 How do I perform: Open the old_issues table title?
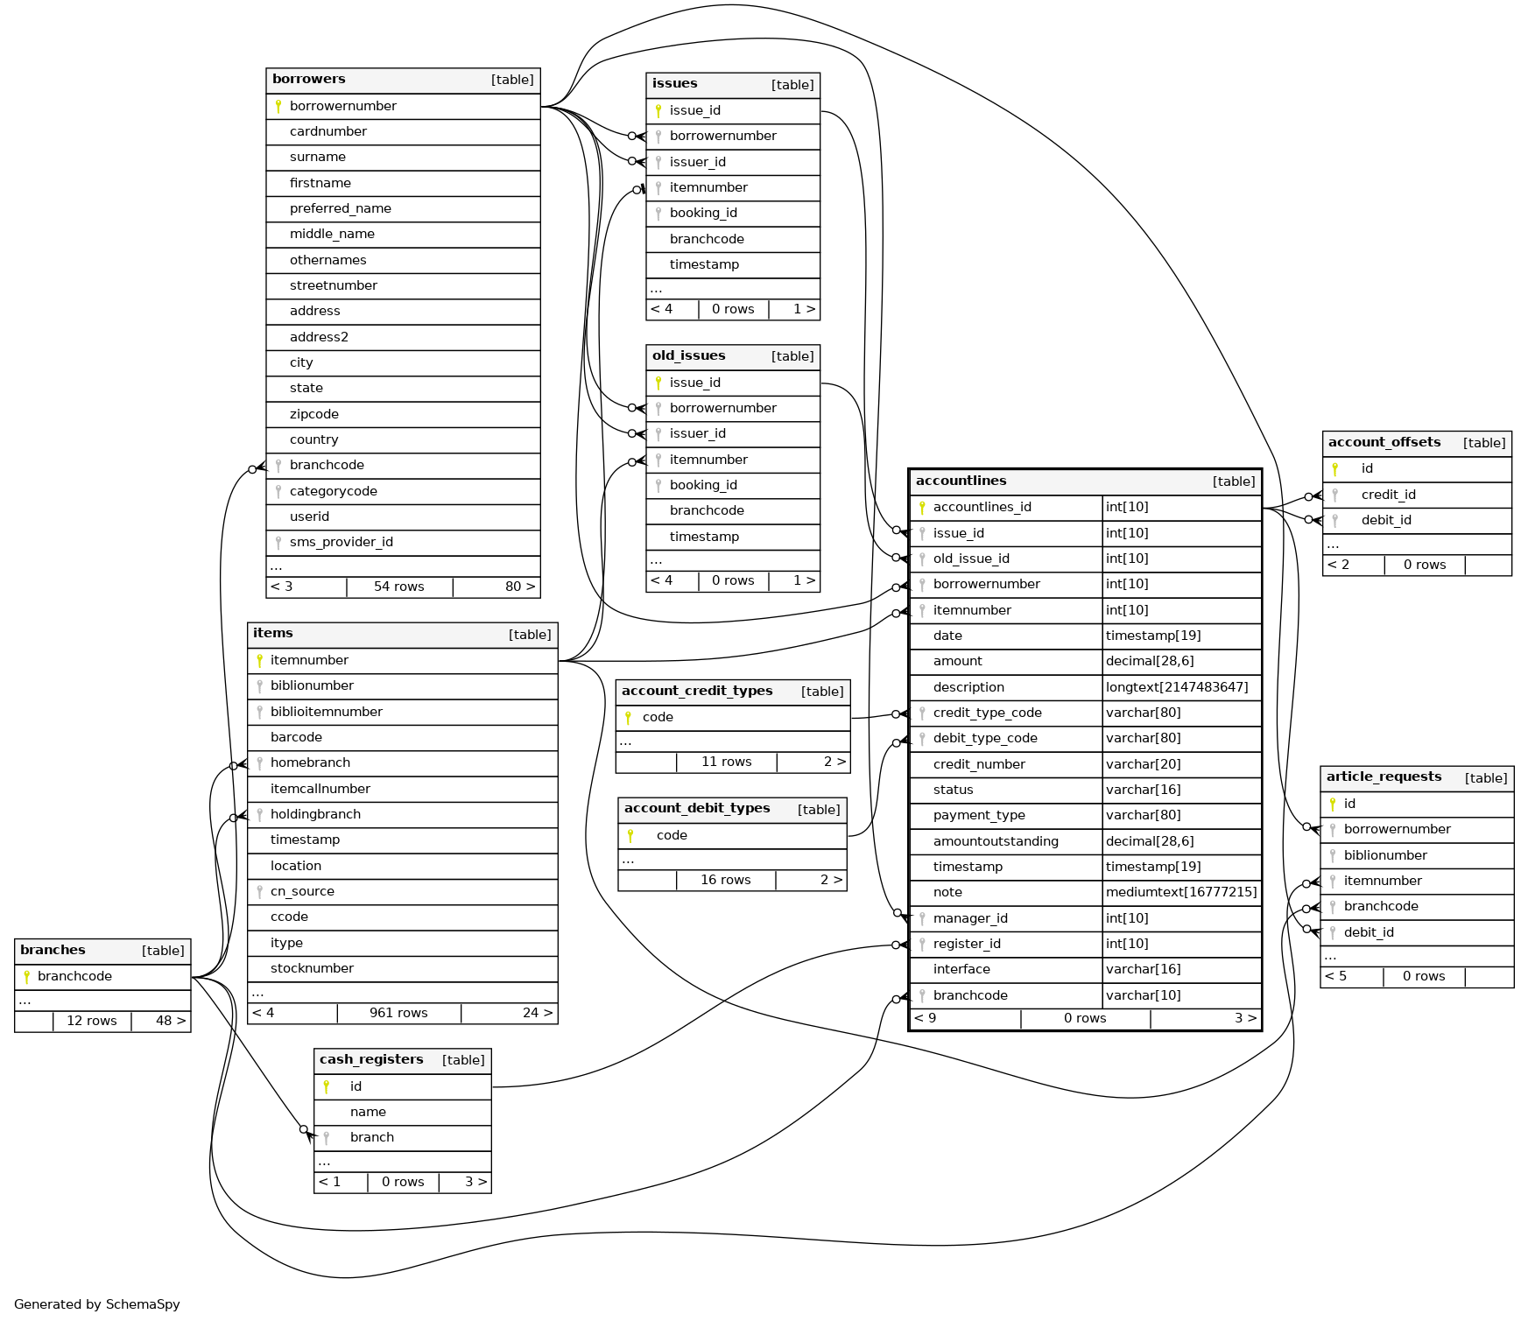(689, 355)
